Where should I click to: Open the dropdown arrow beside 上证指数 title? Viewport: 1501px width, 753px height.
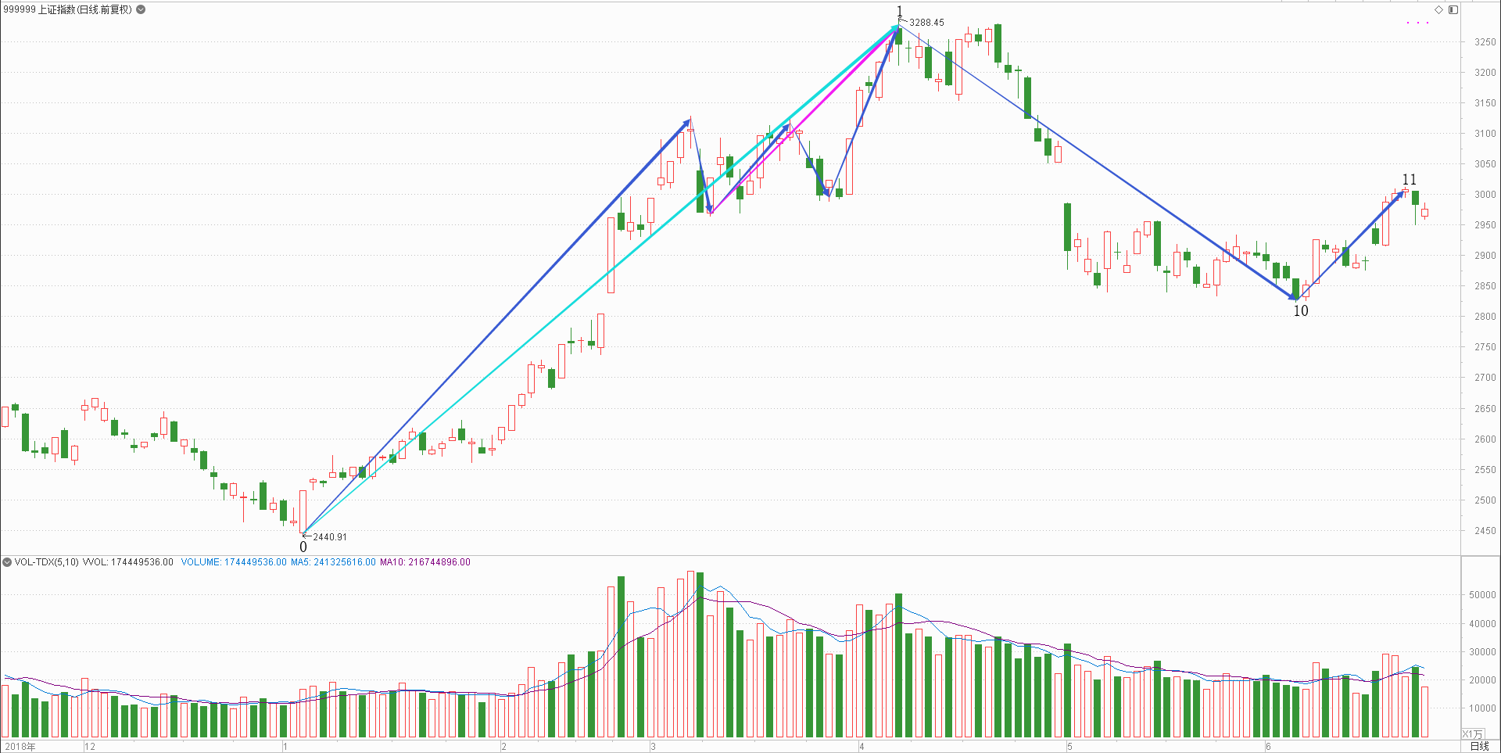click(x=141, y=9)
